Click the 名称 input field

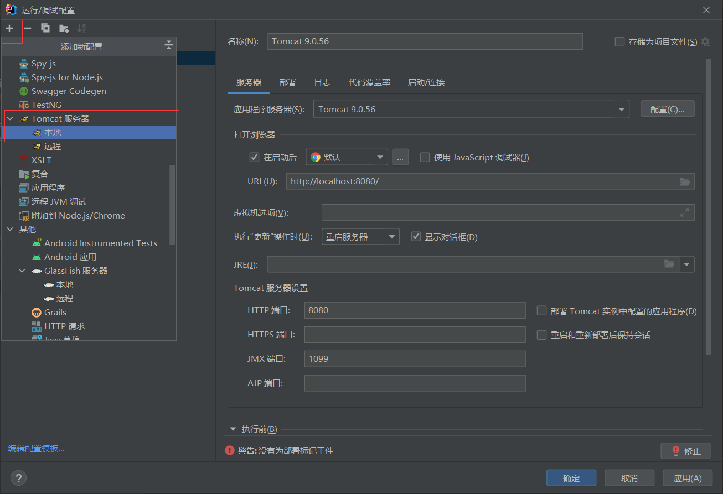425,41
